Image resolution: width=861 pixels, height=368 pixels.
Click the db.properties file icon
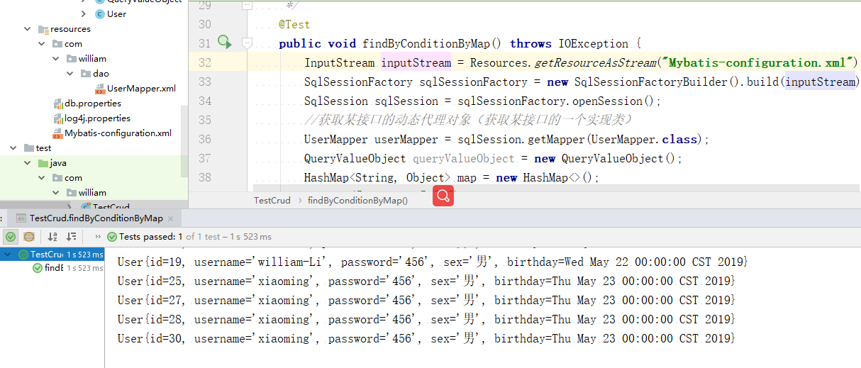click(x=59, y=104)
